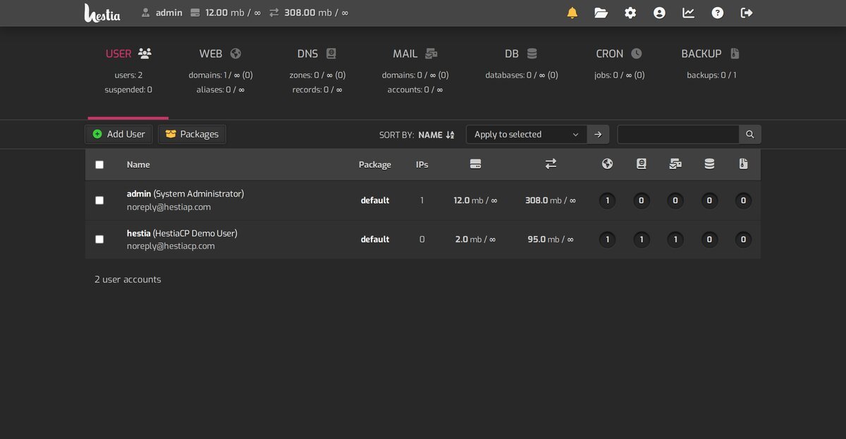Click the disk usage icon column header
This screenshot has width=846, height=439.
pos(475,163)
